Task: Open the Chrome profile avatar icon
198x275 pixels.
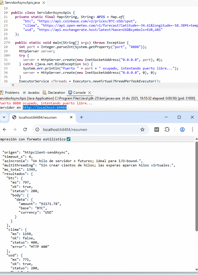Action: (x=182, y=129)
